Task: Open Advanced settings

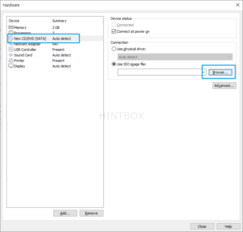Action: coord(224,86)
